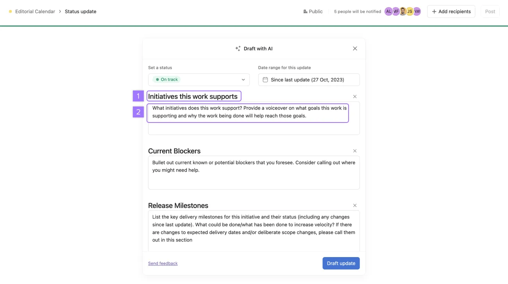Open the Public visibility setting
Image resolution: width=508 pixels, height=284 pixels.
coord(313,12)
